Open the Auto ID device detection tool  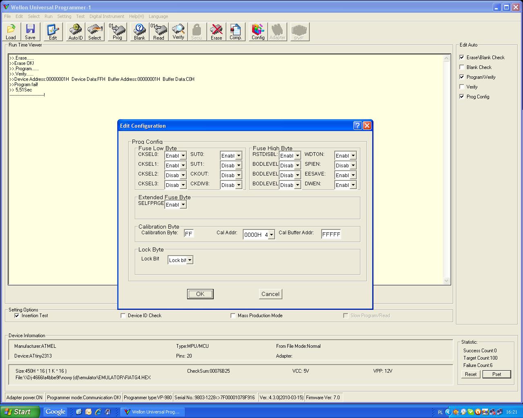(x=75, y=32)
